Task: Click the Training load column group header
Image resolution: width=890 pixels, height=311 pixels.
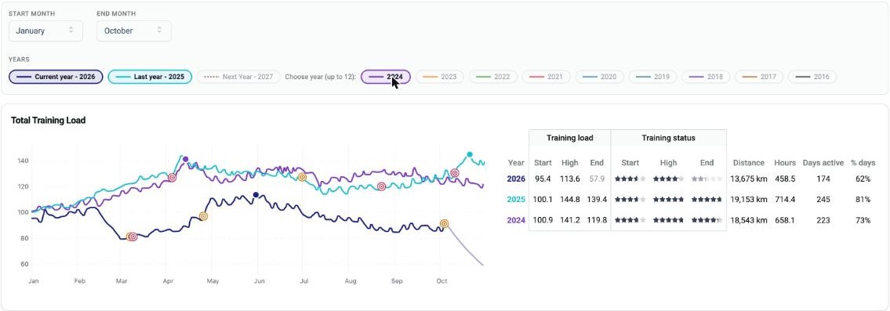Action: tap(570, 138)
